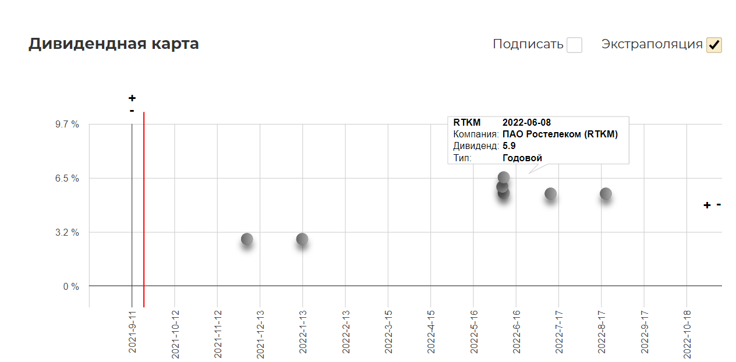736x362 pixels.
Task: Click the black vertical line at 2021-9-11
Action: pyautogui.click(x=132, y=215)
